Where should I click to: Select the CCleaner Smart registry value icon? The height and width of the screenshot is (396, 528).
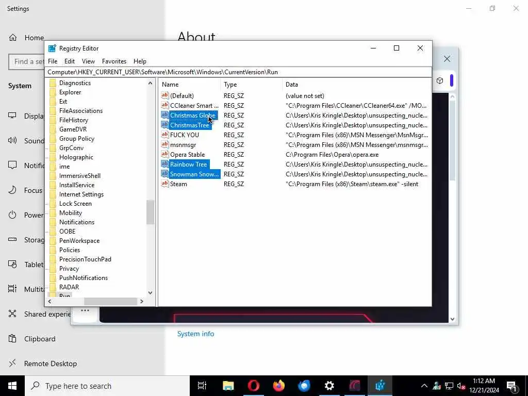tap(164, 105)
